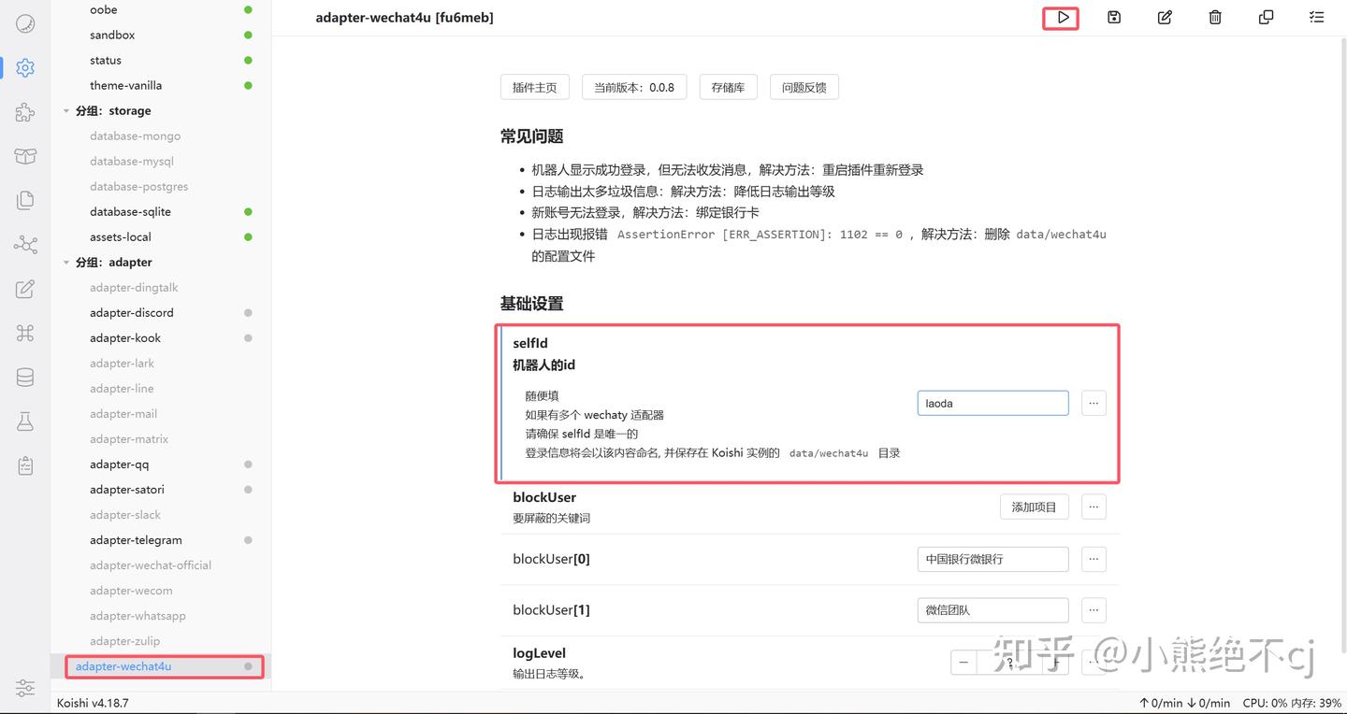Decrease logLevel with the minus button
Screen dimensions: 1347x714
pyautogui.click(x=963, y=663)
